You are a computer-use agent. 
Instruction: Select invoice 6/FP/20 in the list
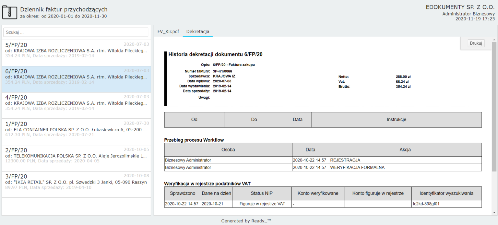[76, 79]
